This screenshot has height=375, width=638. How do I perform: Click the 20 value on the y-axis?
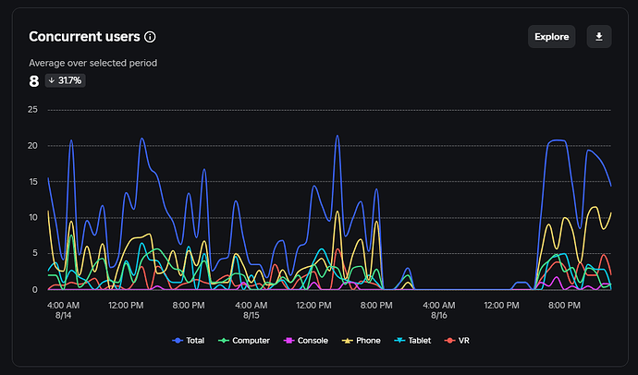[33, 146]
